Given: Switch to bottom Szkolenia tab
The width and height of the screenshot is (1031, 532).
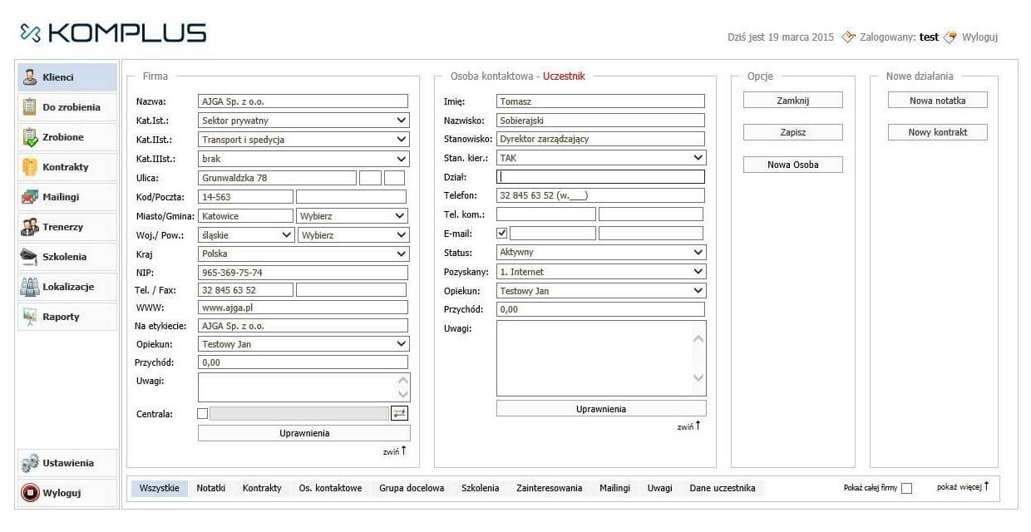Looking at the screenshot, I should 481,489.
